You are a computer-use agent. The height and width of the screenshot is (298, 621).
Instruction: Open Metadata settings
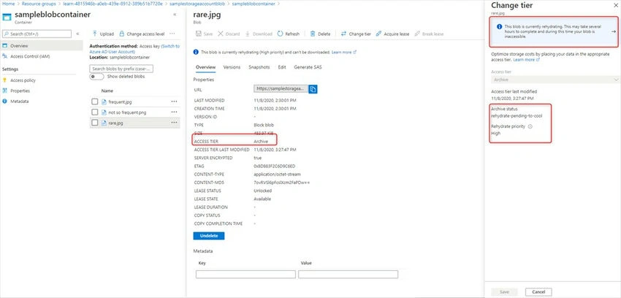tap(19, 102)
